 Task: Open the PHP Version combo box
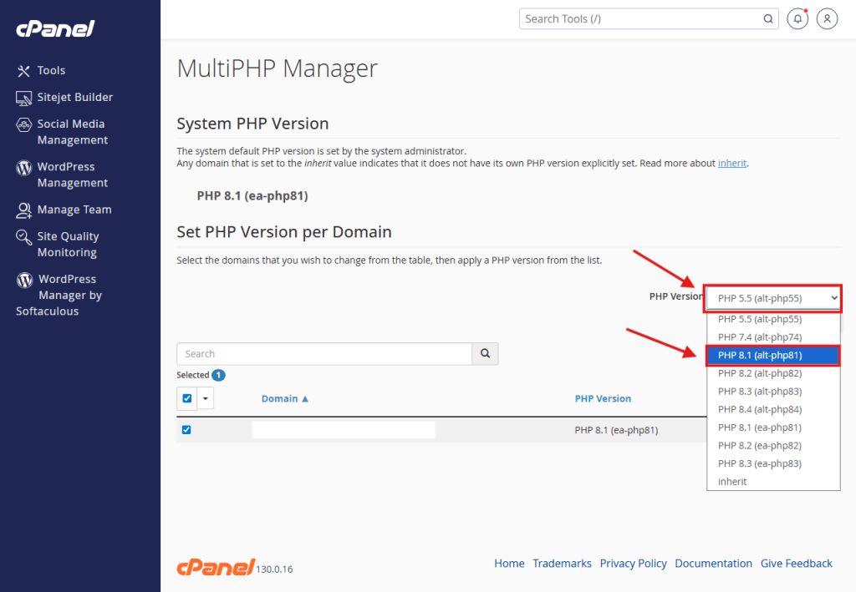(x=772, y=297)
